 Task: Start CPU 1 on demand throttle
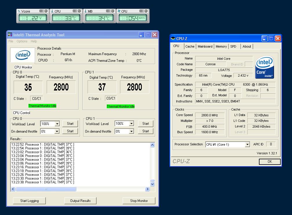pos(146,131)
